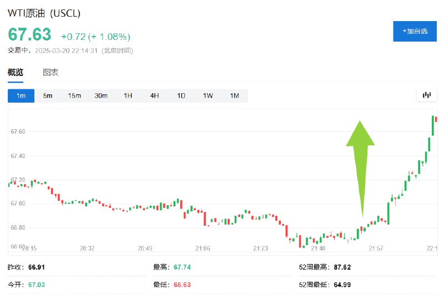Click the 交易中 trading status label

[18, 50]
